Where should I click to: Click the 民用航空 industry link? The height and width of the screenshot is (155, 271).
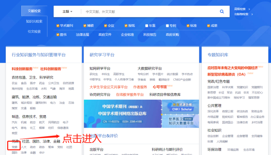click(x=54, y=123)
